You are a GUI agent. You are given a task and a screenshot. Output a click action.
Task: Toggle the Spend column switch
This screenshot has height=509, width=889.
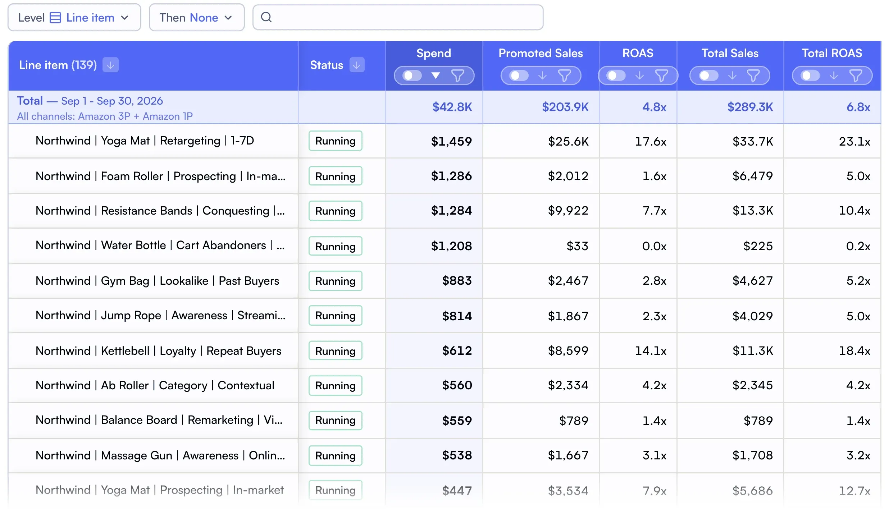point(412,75)
